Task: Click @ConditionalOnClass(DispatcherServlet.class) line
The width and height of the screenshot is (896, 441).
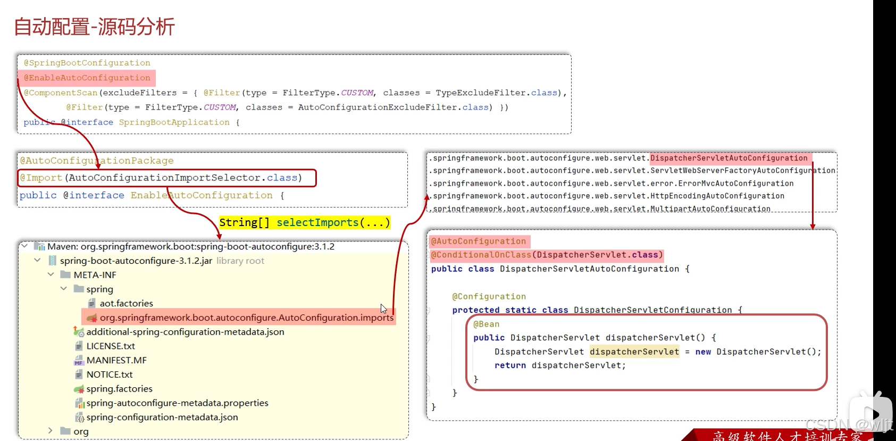Action: click(547, 255)
